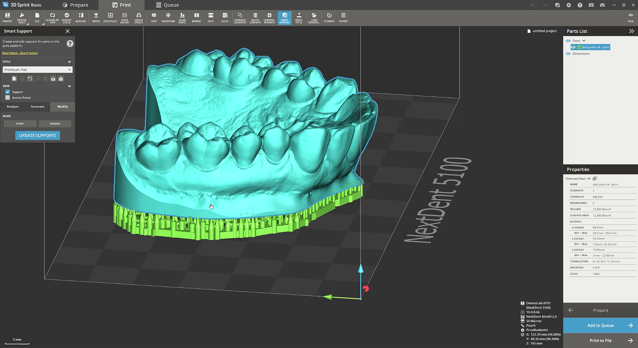Open Must Watch - Best Practices link
Screen dimensions: 638x348
20,53
